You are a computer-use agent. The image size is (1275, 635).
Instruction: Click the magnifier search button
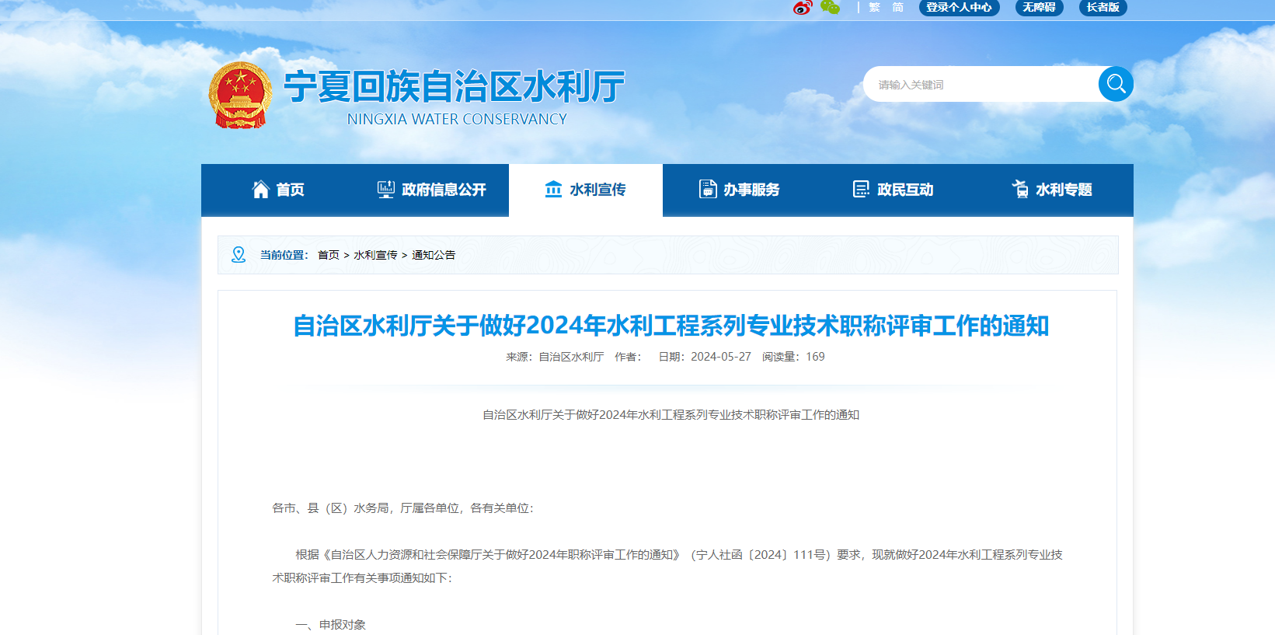1116,84
